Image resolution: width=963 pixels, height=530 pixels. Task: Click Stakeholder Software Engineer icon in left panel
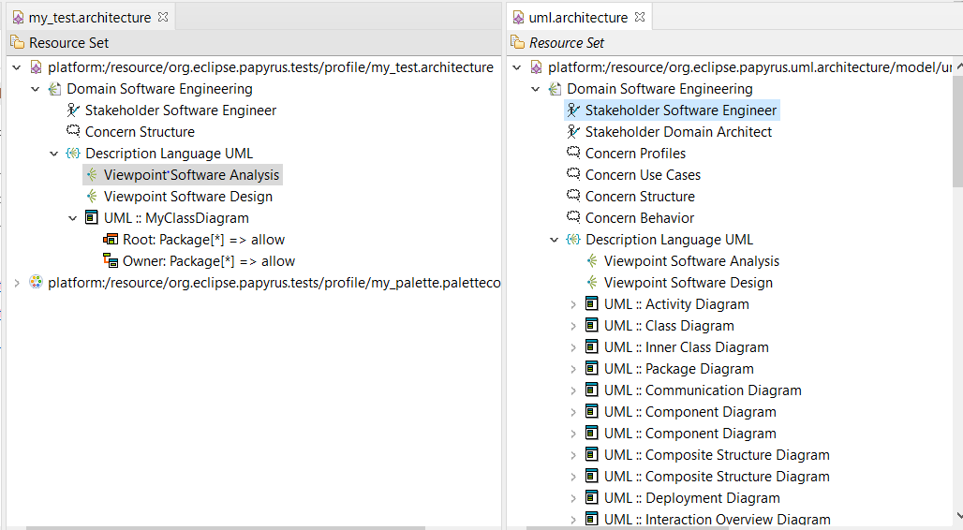73,110
